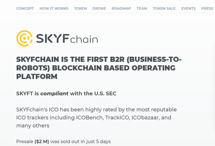Open the CONCEPT menu item
This screenshot has width=215, height=146.
(25, 9)
